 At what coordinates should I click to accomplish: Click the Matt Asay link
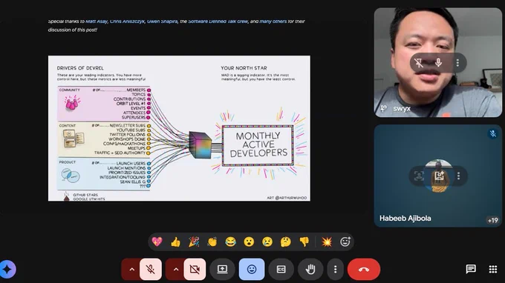pos(97,21)
